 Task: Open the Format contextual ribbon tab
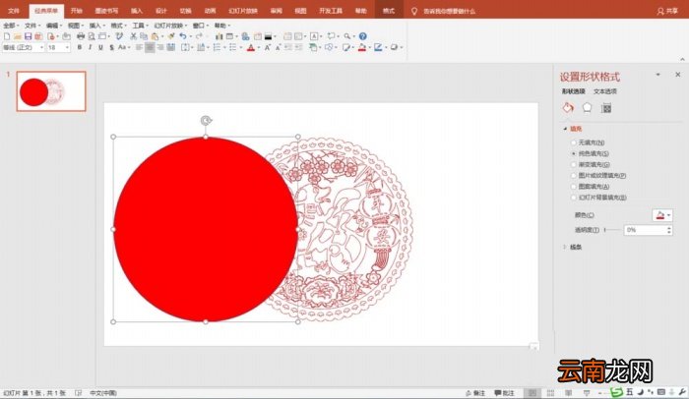(x=389, y=11)
